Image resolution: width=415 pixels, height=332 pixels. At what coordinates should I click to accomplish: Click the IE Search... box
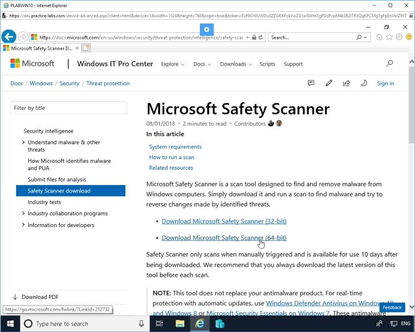pyautogui.click(x=312, y=37)
